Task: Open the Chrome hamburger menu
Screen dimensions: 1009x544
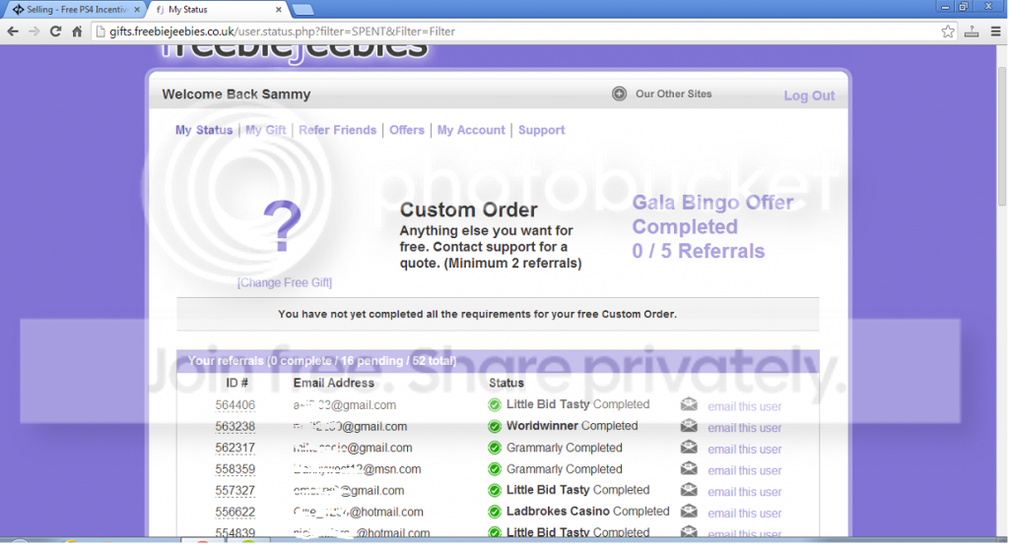Action: click(995, 31)
